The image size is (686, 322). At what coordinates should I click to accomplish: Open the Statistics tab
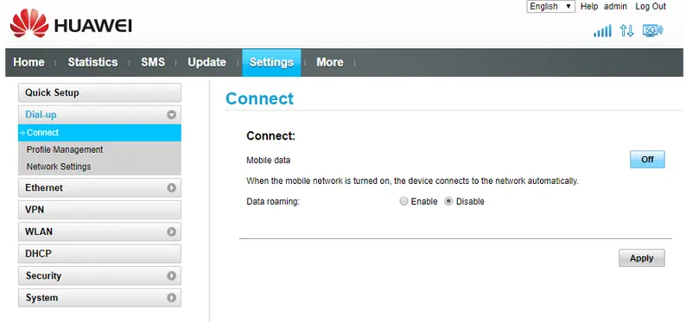tap(92, 62)
